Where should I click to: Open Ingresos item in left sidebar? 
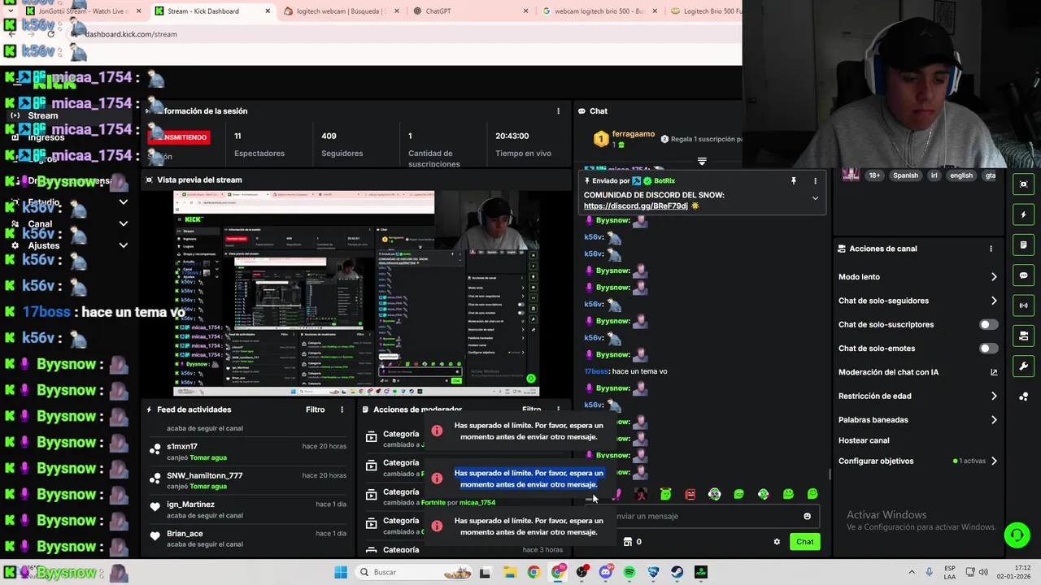click(46, 137)
